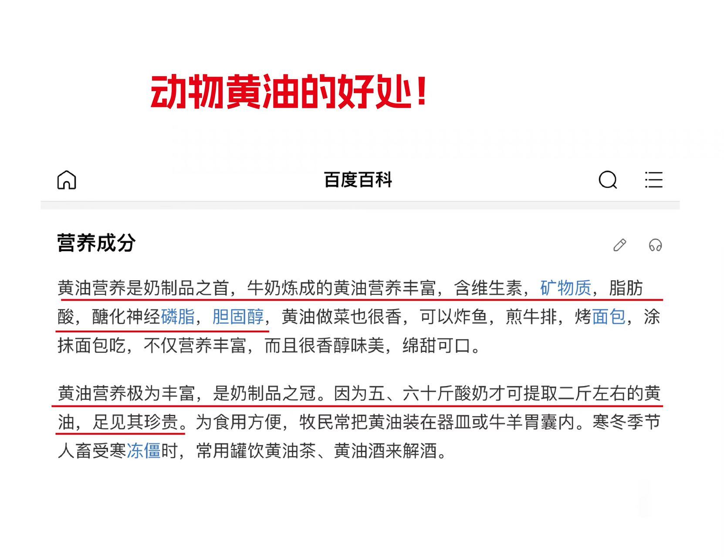Image resolution: width=724 pixels, height=557 pixels.
Task: Open the 胆固醇 link
Action: (238, 317)
